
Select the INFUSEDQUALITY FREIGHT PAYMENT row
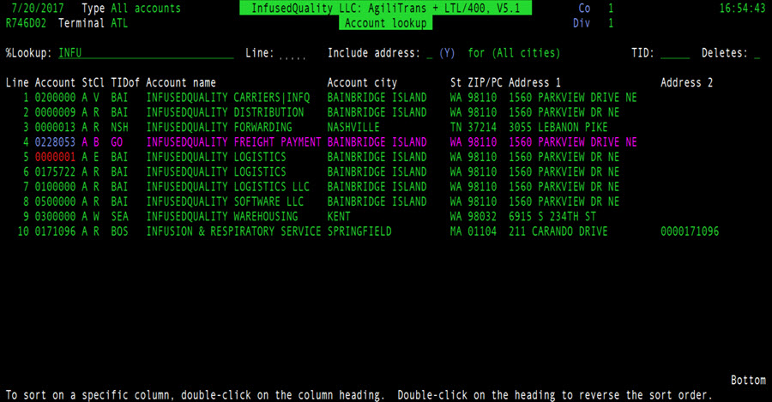pyautogui.click(x=233, y=142)
